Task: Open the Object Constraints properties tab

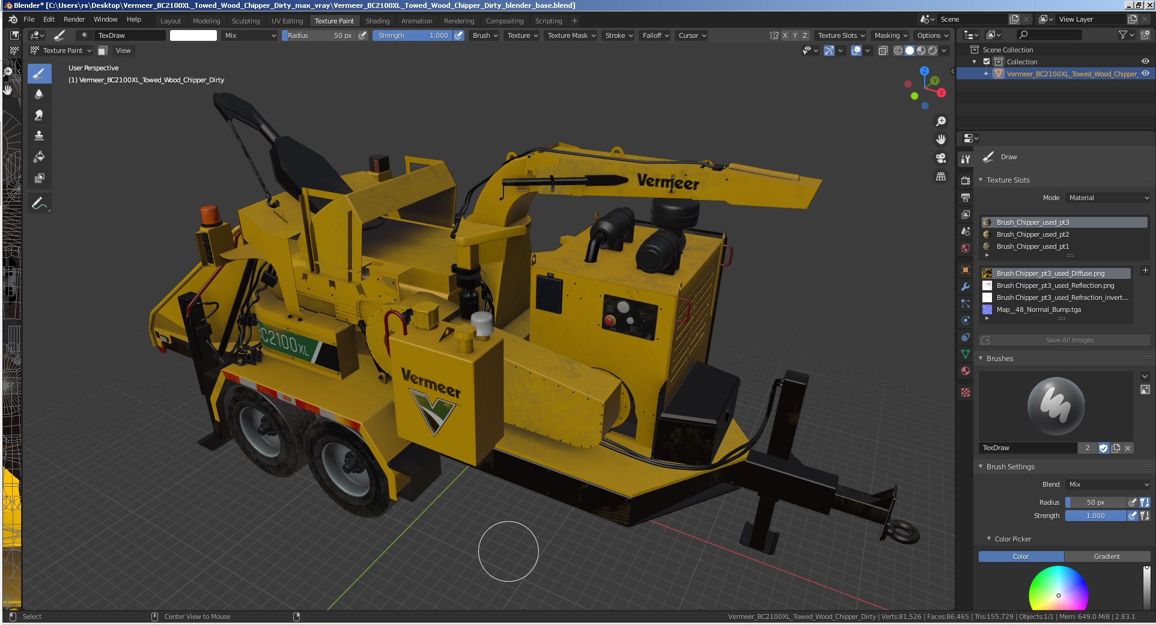Action: pyautogui.click(x=966, y=337)
